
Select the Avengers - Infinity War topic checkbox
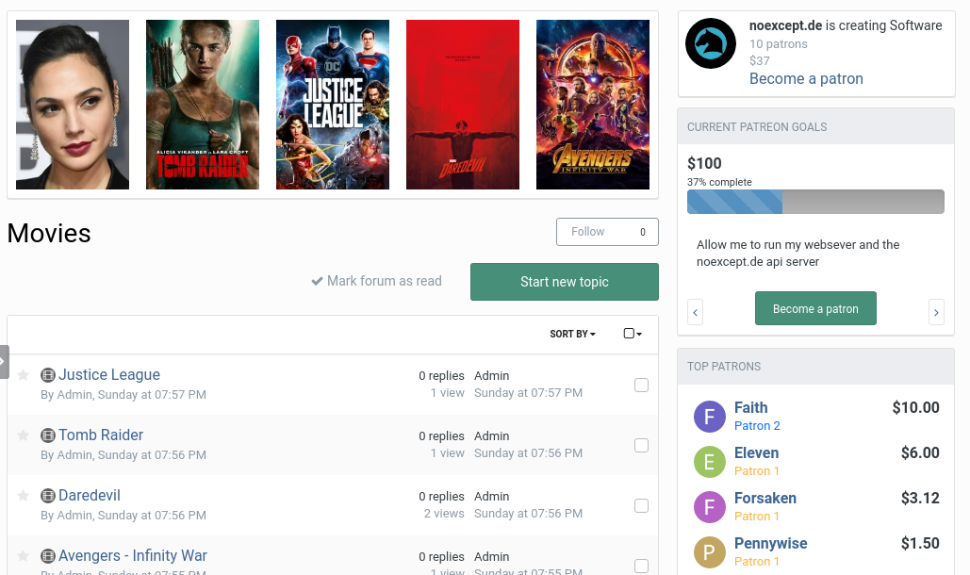point(642,566)
